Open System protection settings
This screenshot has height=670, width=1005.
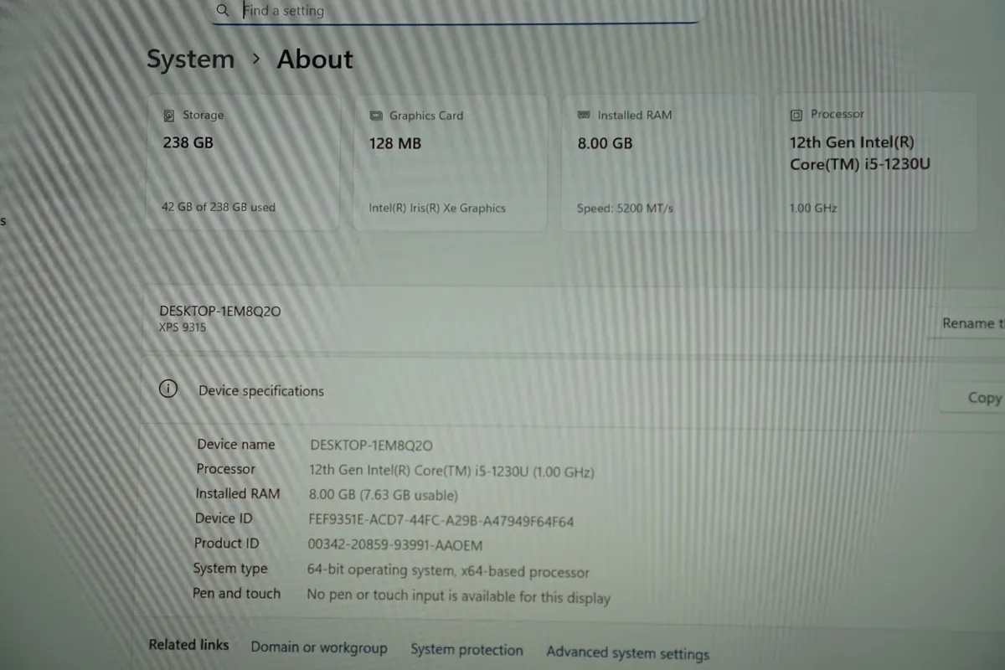(x=467, y=649)
